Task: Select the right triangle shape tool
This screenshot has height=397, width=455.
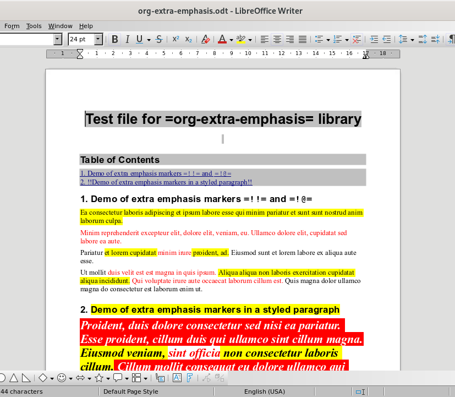Action: pyautogui.click(x=26, y=378)
